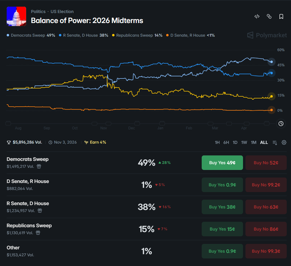
Task: Click the sort list icon
Action: coord(275,142)
